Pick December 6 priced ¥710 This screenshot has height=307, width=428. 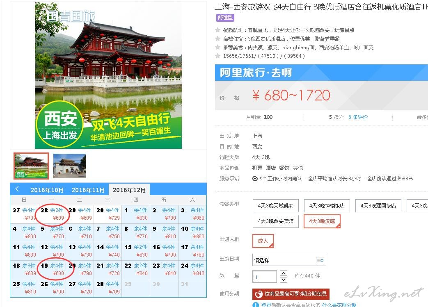pyautogui.click(x=80, y=232)
